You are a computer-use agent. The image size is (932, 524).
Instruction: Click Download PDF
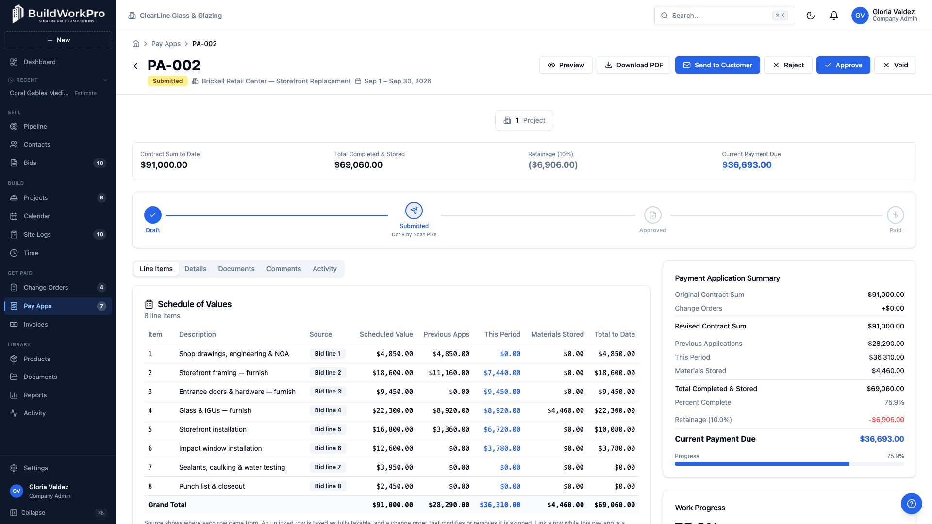tap(633, 65)
